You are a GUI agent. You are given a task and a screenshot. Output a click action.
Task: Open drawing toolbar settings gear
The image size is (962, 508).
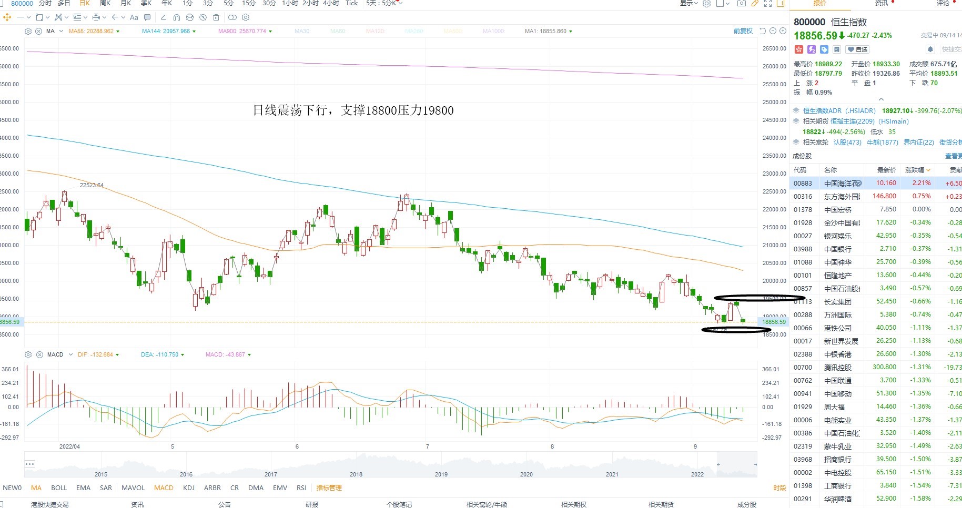point(246,17)
